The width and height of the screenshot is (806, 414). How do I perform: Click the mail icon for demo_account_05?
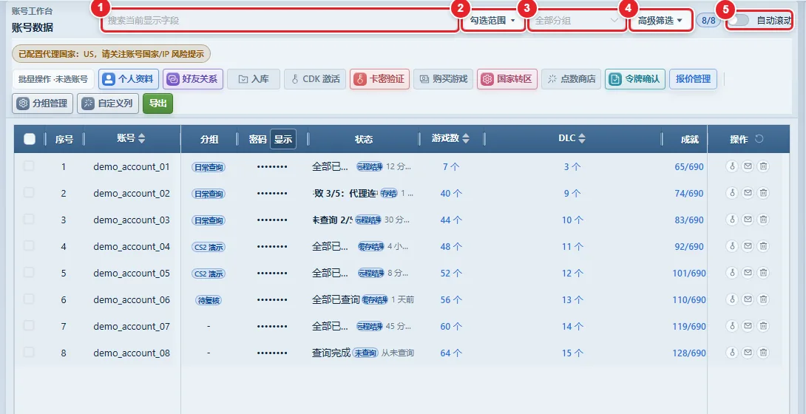click(x=748, y=273)
